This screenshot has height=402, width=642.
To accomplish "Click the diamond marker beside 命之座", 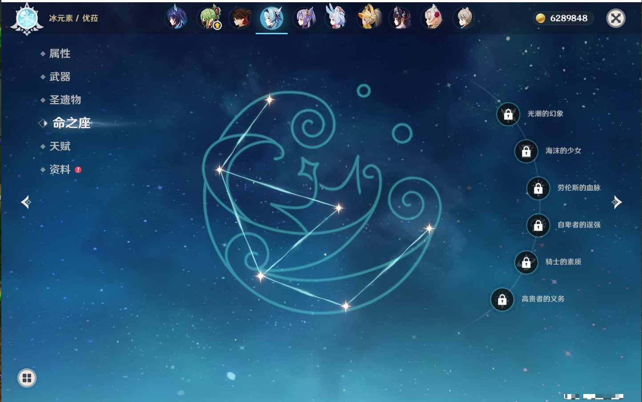I will pos(43,123).
